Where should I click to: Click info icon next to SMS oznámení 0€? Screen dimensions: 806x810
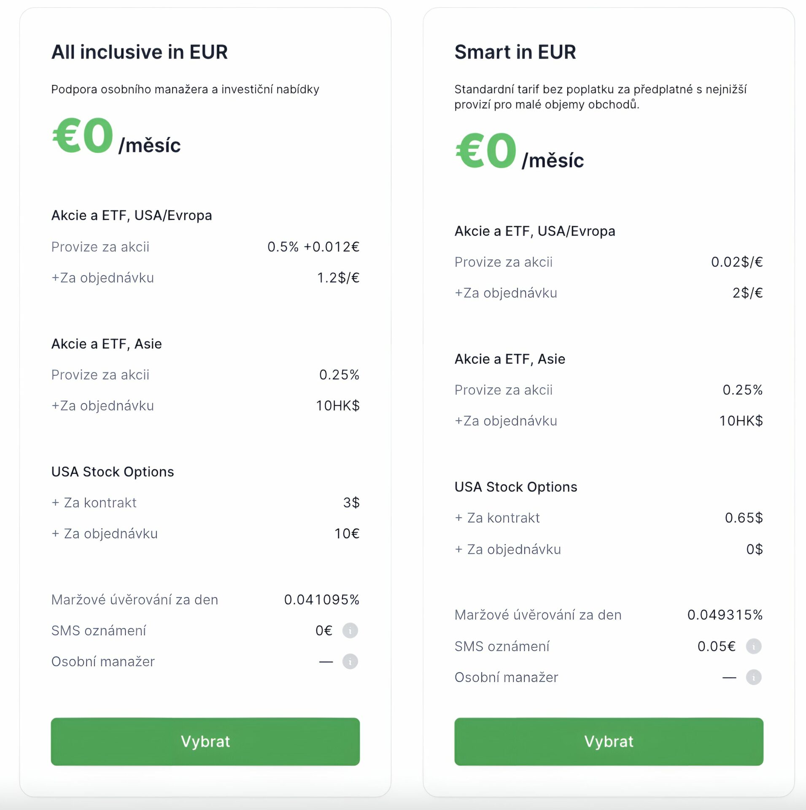350,630
